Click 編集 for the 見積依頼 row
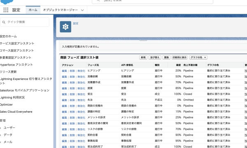The width and height of the screenshot is (247, 148). 65,77
